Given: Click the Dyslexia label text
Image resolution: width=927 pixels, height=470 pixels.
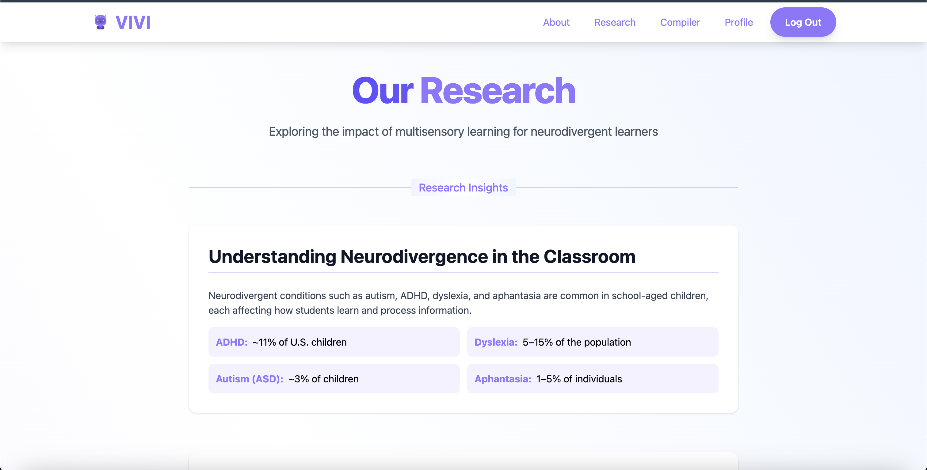Looking at the screenshot, I should point(495,342).
